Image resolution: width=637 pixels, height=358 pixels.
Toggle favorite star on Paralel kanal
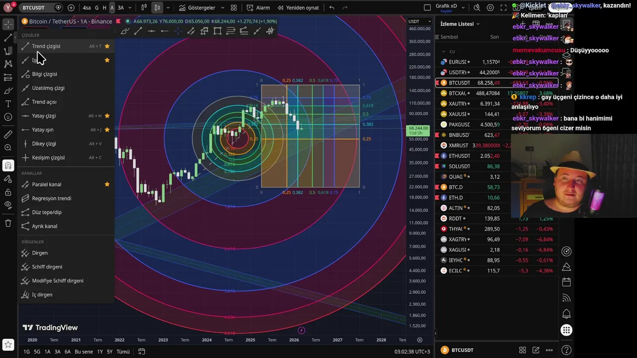(107, 184)
